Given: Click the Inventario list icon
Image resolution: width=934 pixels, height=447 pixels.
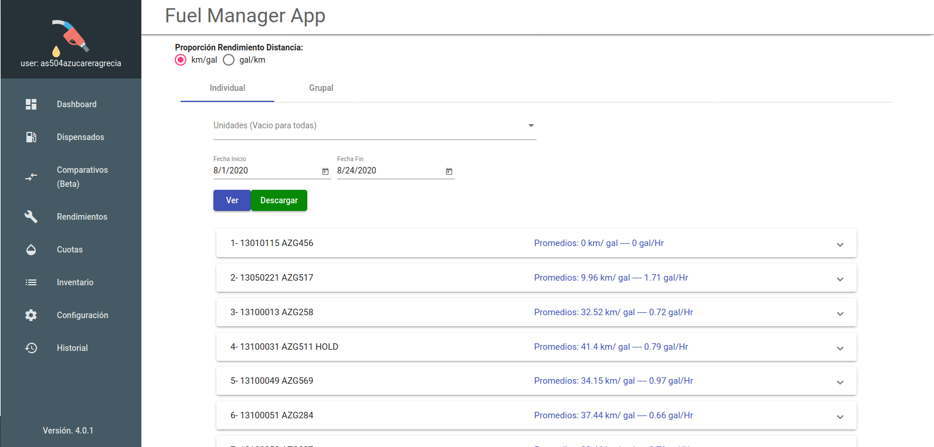Looking at the screenshot, I should coord(31,282).
